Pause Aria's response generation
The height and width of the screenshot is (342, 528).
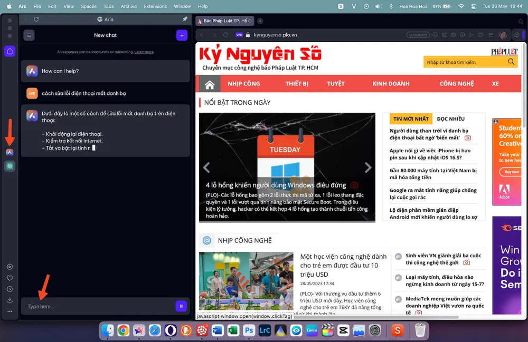pyautogui.click(x=181, y=306)
